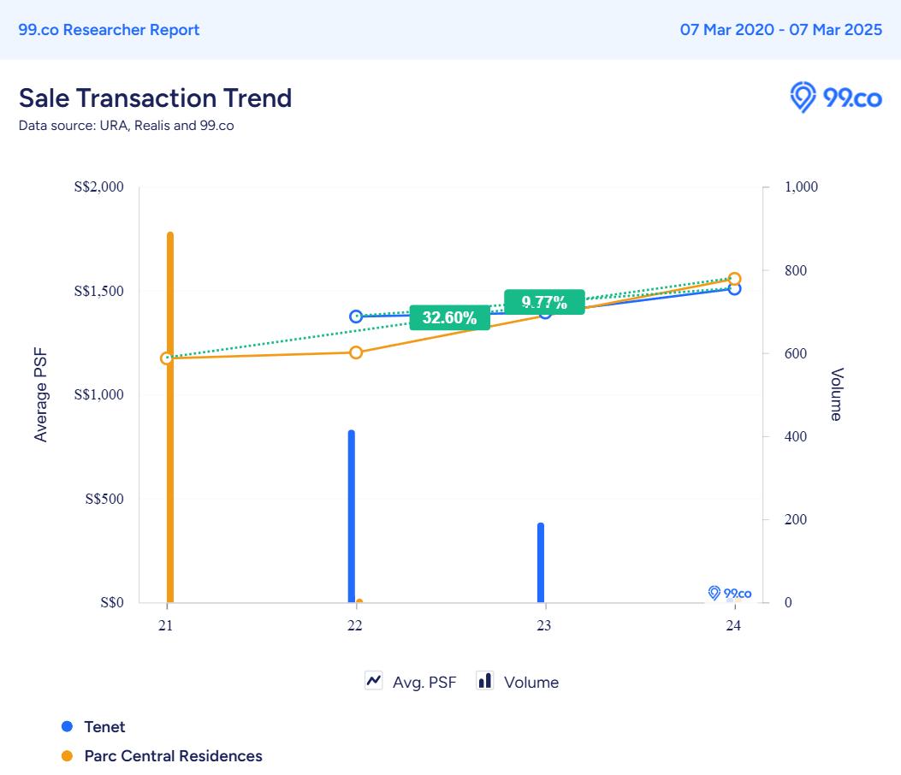Image resolution: width=901 pixels, height=775 pixels.
Task: Click the 200 volume axis value
Action: 795,519
